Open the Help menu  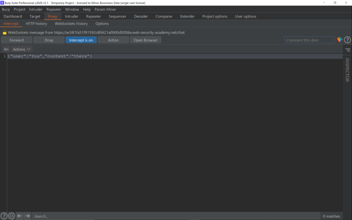(87, 9)
